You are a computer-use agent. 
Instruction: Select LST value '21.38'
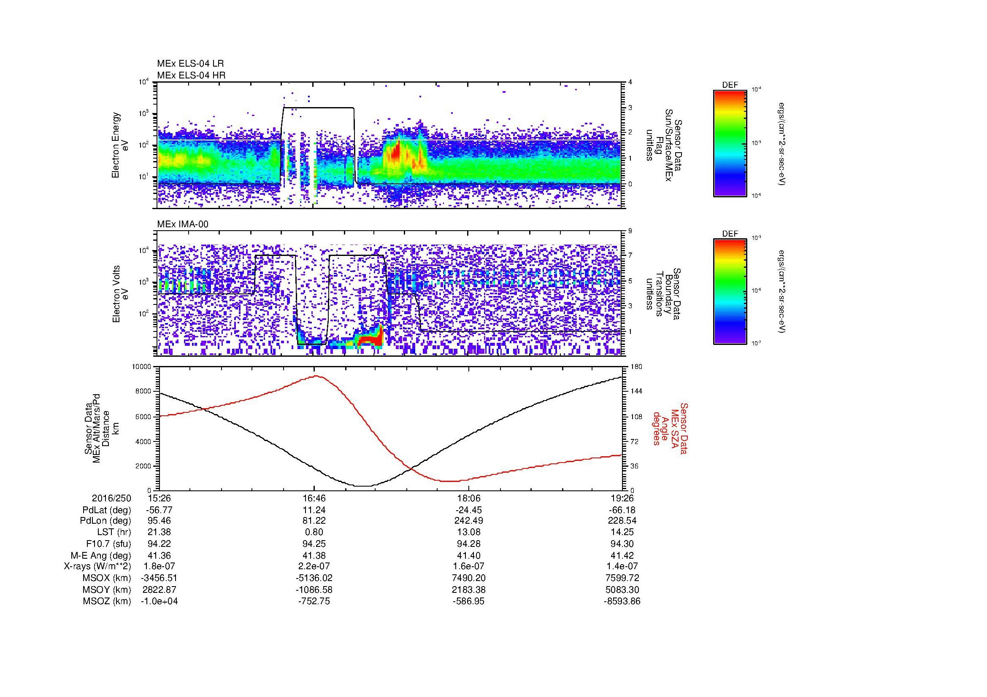(160, 533)
